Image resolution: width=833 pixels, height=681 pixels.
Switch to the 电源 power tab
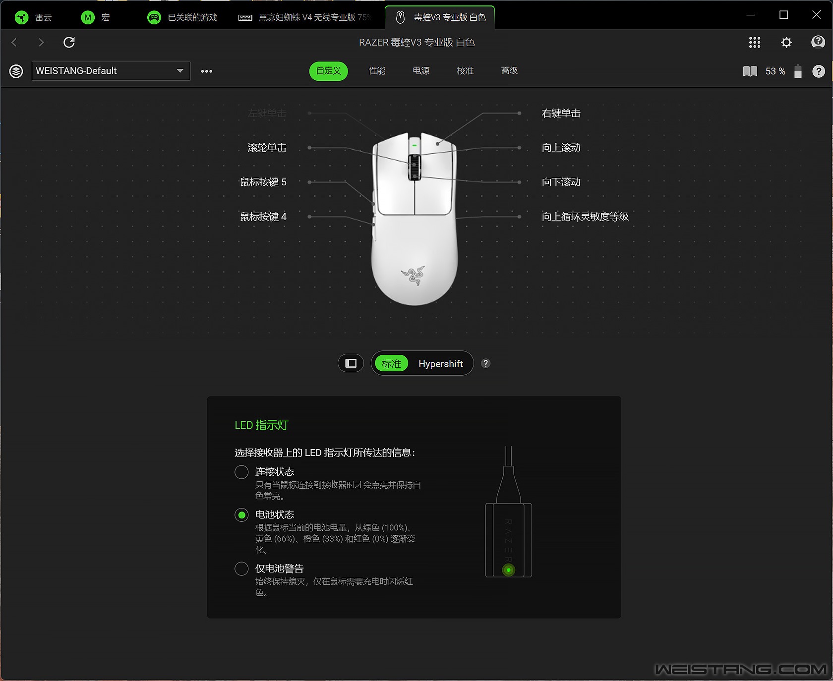(421, 71)
